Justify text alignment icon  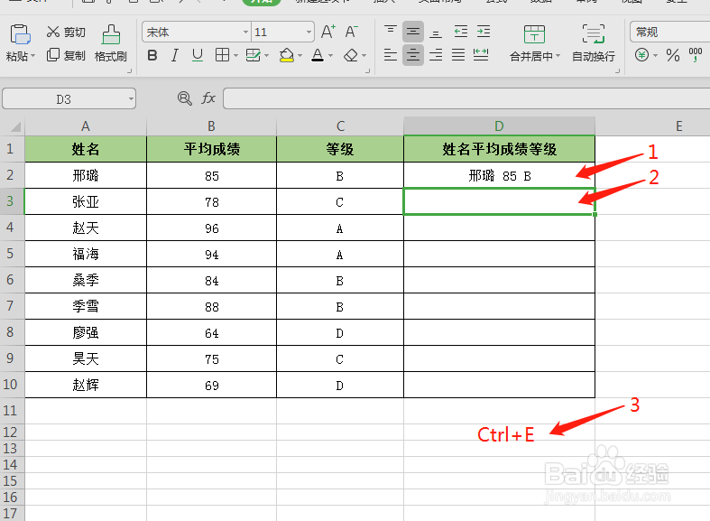458,55
